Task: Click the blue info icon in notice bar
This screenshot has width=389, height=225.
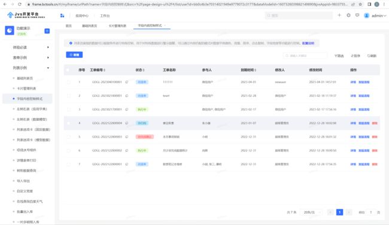Action: 71,43
